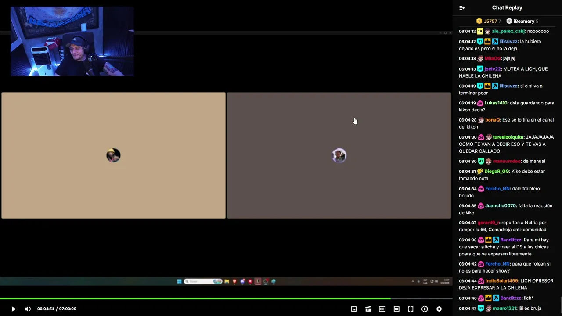Open ale_perez_cabj's user card

[508, 32]
